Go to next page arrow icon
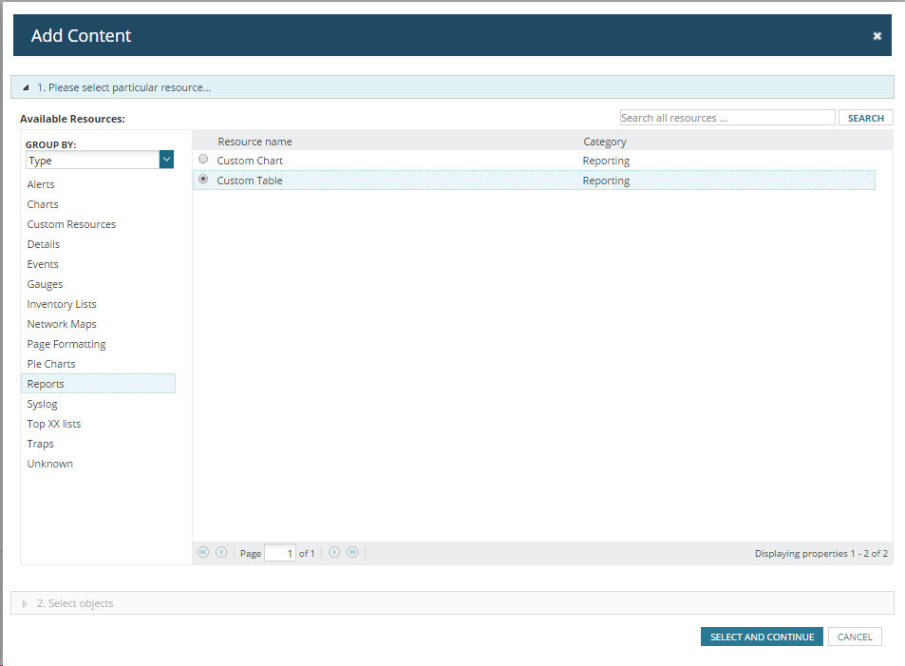 tap(334, 552)
